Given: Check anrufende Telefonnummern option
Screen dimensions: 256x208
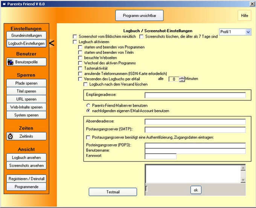Looking at the screenshot, I should coord(80,74).
